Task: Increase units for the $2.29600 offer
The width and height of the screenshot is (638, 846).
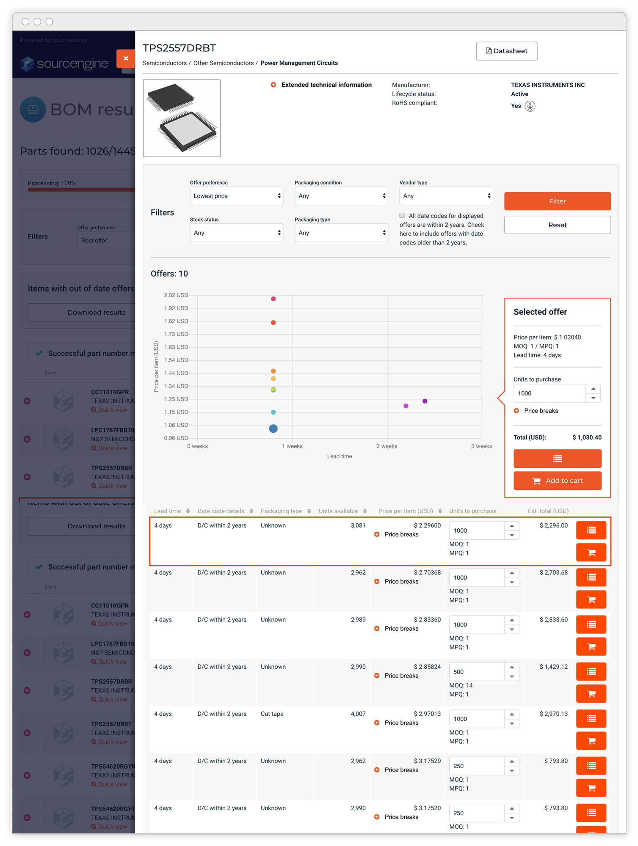Action: pos(512,526)
